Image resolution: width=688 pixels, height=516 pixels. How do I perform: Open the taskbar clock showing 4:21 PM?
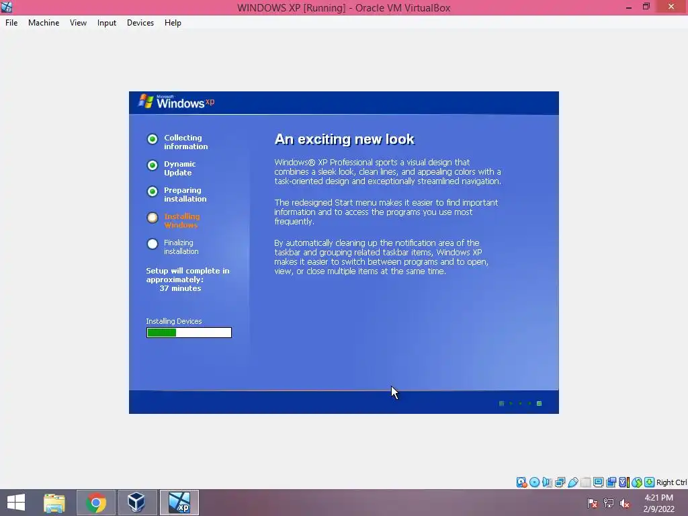pyautogui.click(x=658, y=498)
